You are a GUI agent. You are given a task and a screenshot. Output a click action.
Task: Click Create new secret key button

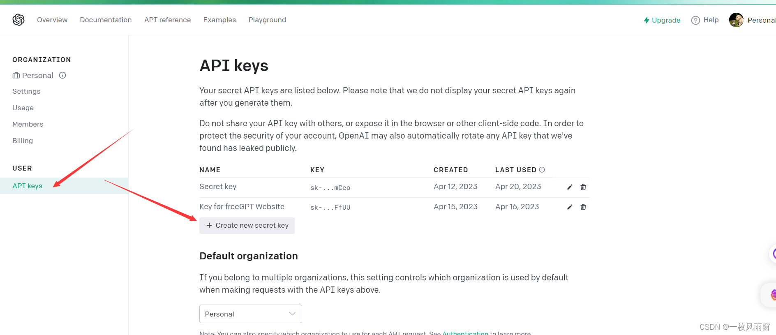click(247, 225)
